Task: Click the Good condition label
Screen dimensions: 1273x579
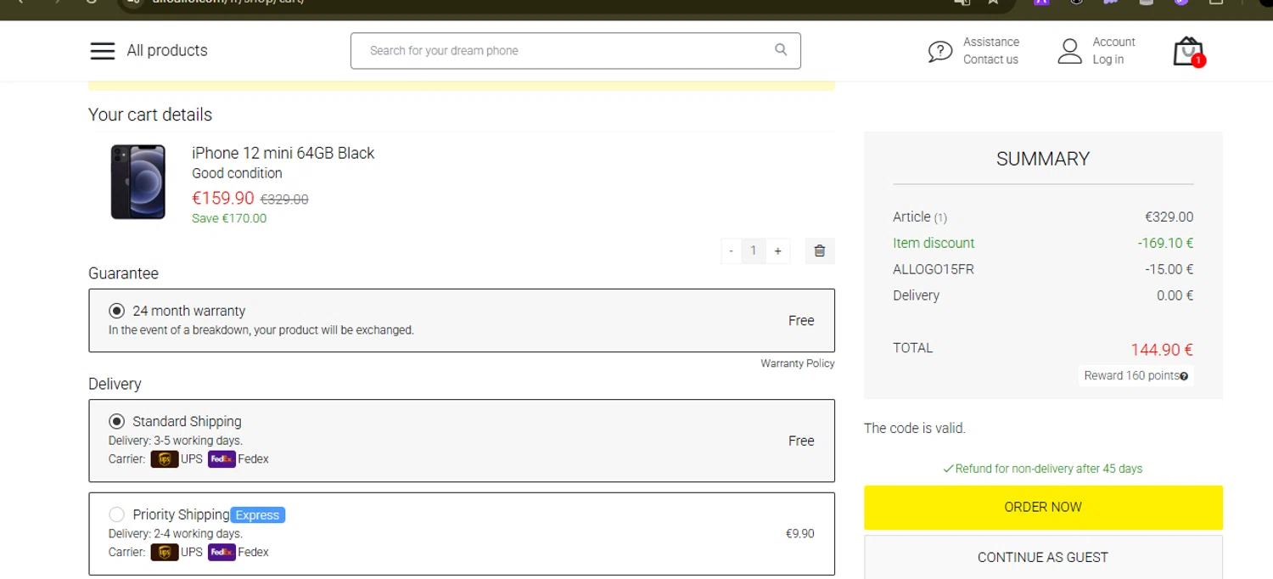Action: [x=237, y=173]
